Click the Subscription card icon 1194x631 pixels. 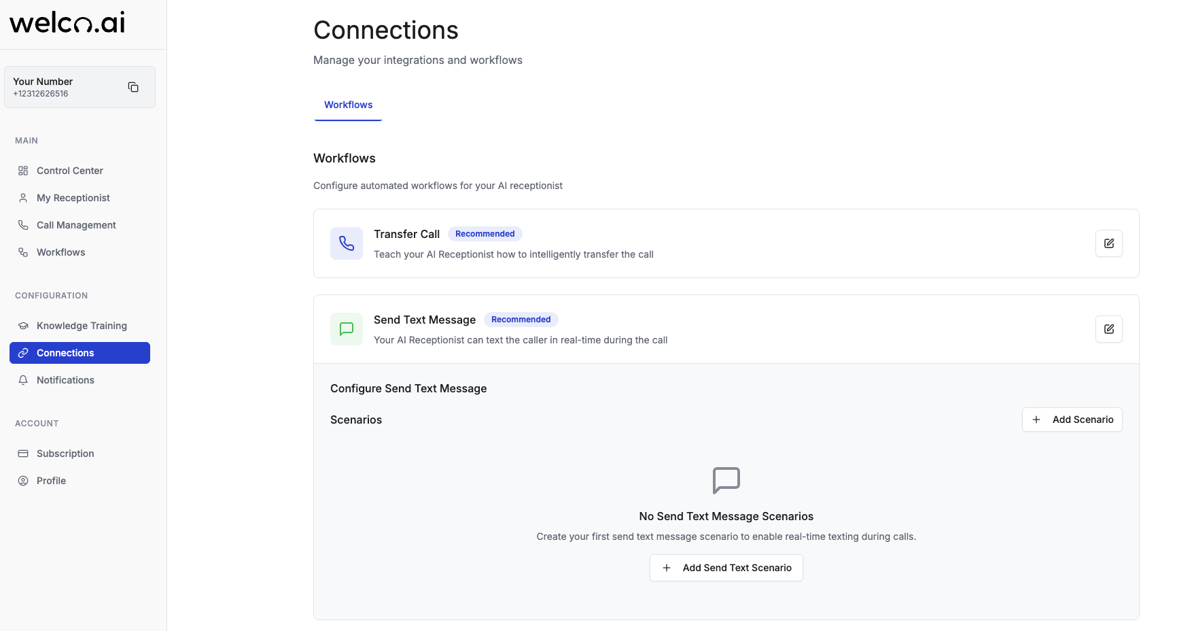click(23, 454)
